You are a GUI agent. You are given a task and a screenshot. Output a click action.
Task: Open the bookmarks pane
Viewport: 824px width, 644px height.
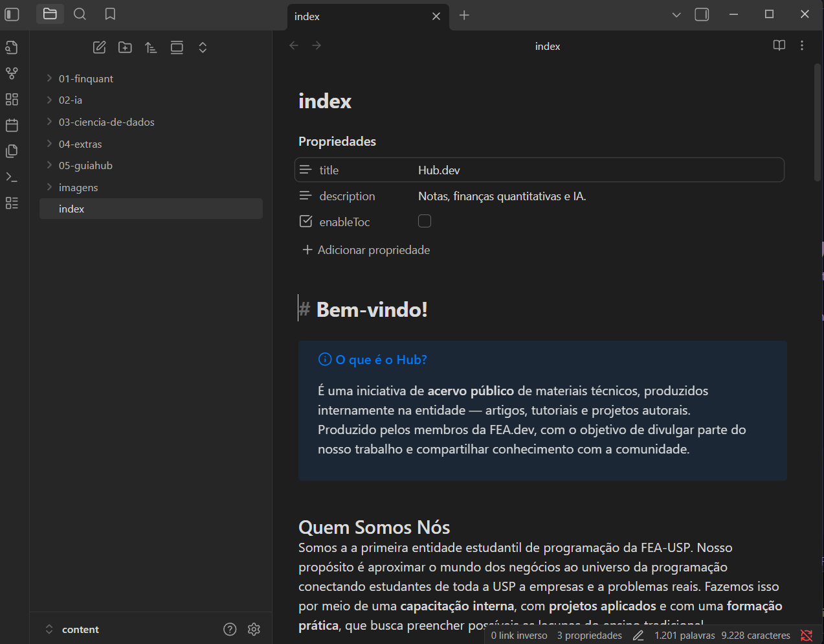click(x=110, y=14)
